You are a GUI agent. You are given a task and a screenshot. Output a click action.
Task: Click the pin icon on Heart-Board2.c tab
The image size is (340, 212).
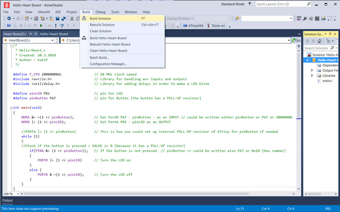31,34
